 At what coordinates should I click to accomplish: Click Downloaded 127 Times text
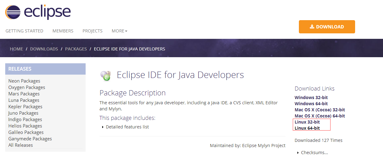pos(319,140)
